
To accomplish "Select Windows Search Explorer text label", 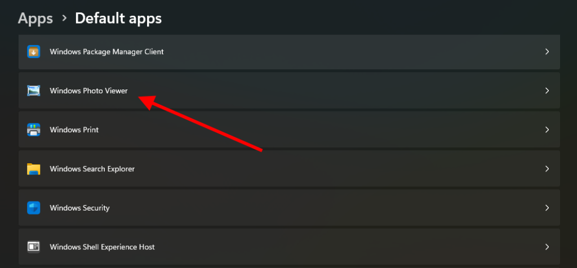I will click(x=92, y=169).
